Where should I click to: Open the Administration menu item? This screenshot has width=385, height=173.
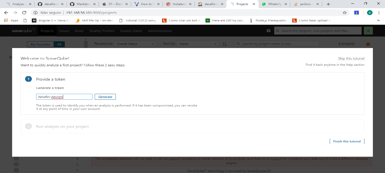(160, 31)
